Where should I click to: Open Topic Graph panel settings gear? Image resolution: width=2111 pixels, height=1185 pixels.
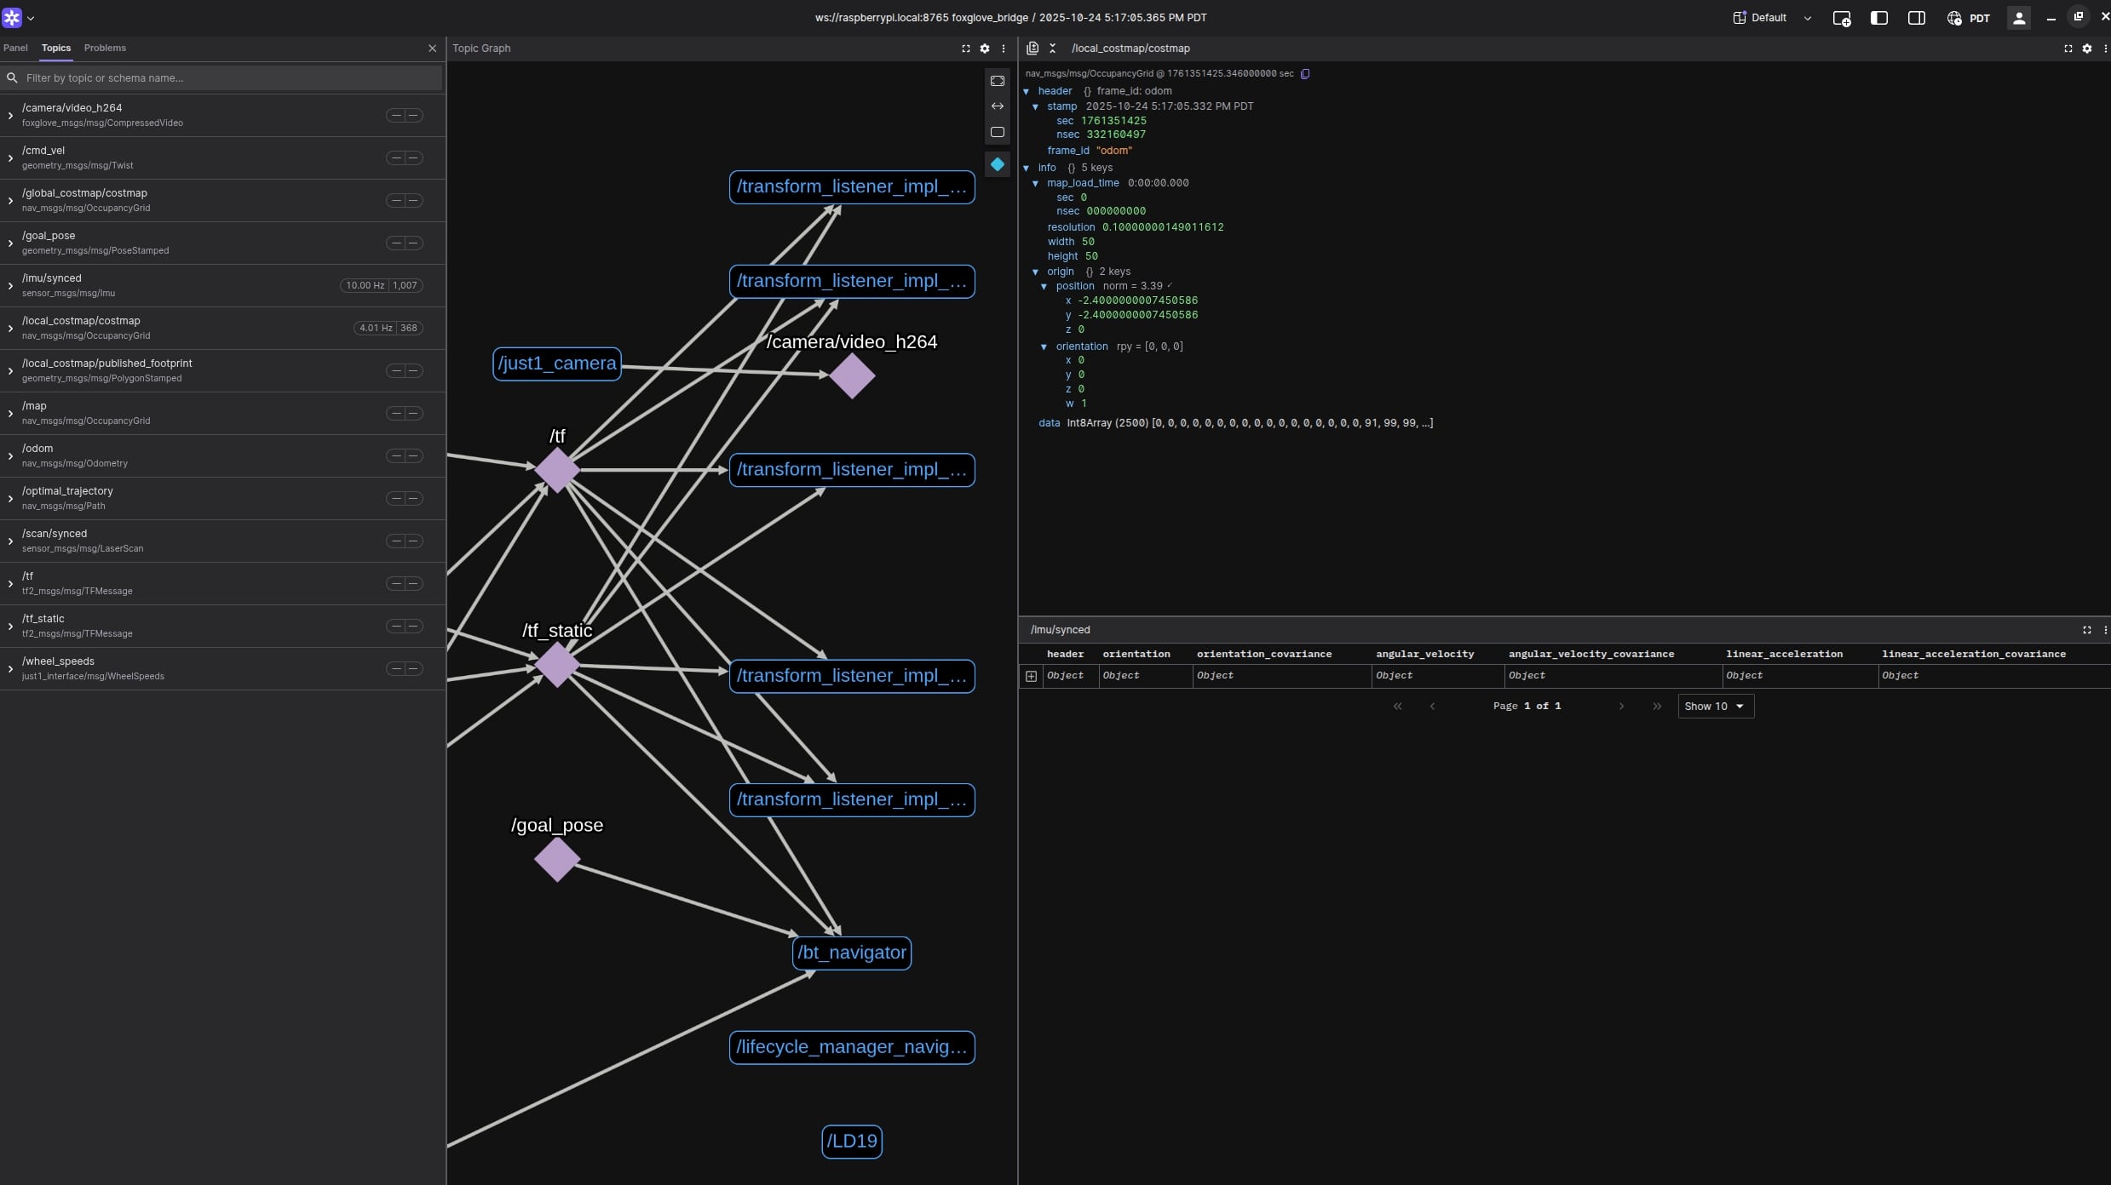coord(985,49)
